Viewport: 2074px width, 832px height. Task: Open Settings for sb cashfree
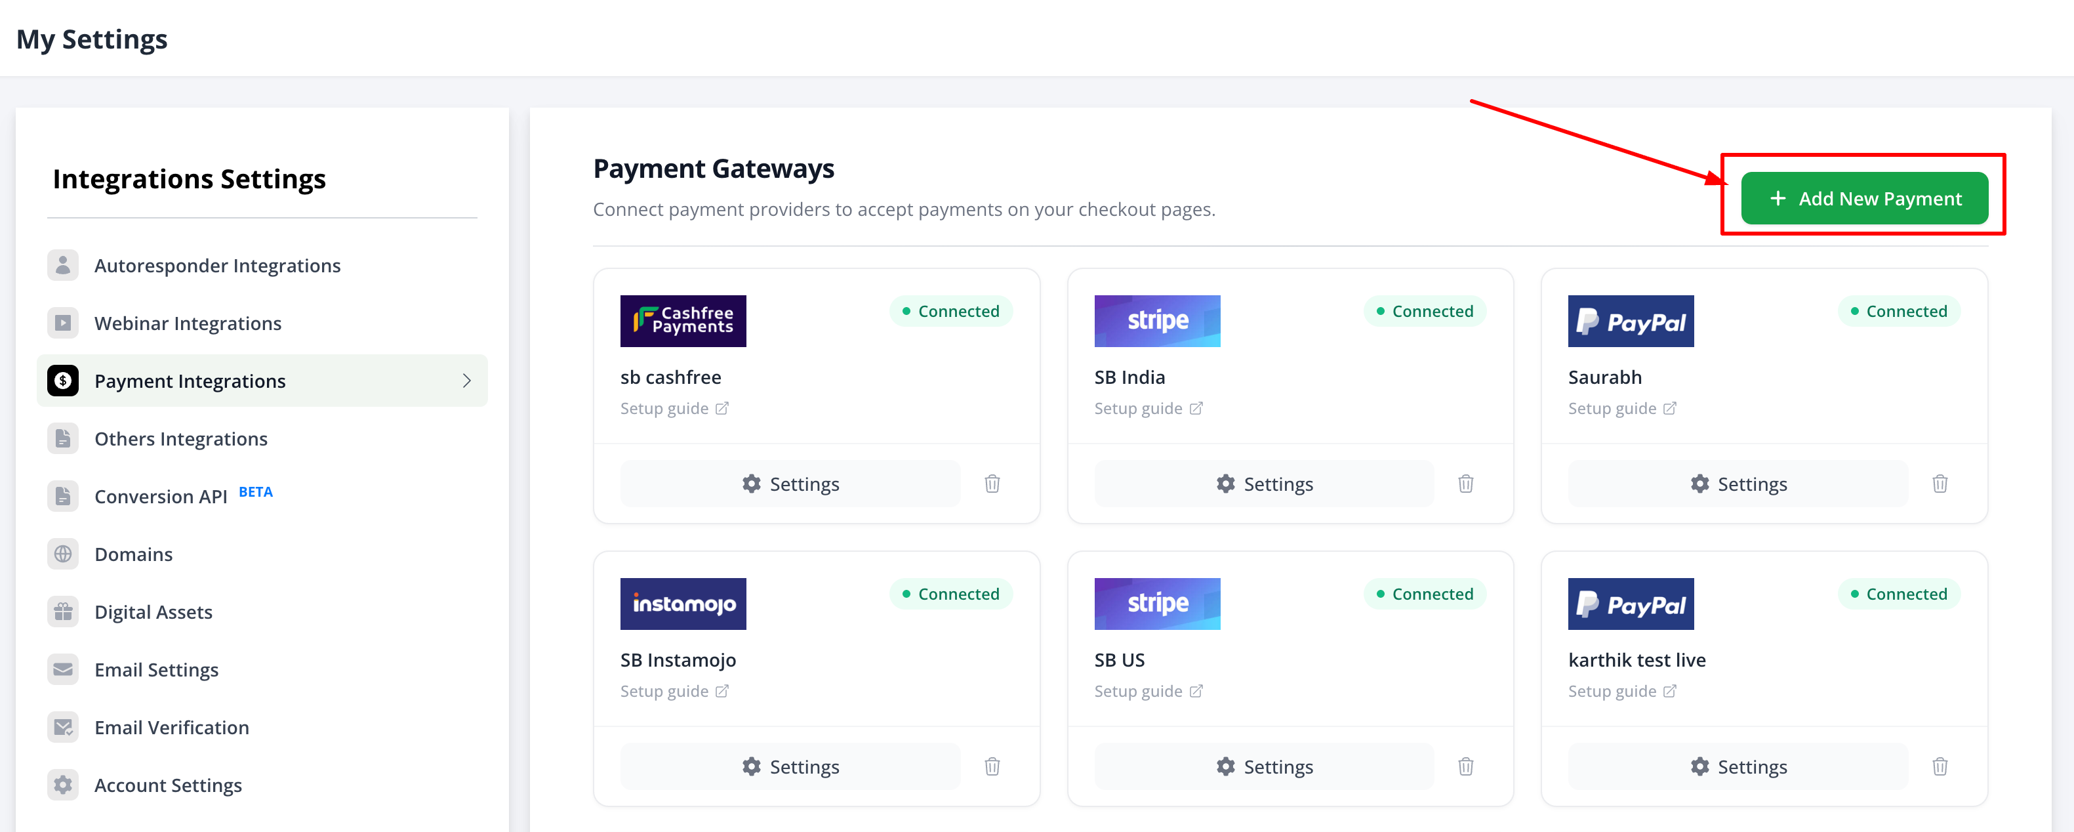point(790,483)
